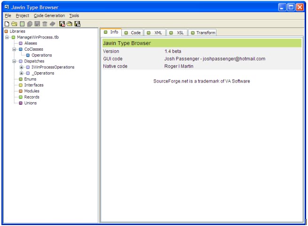Screen dimensions: 308x226
Task: Click the purple Aliases node icon
Action: (21, 43)
